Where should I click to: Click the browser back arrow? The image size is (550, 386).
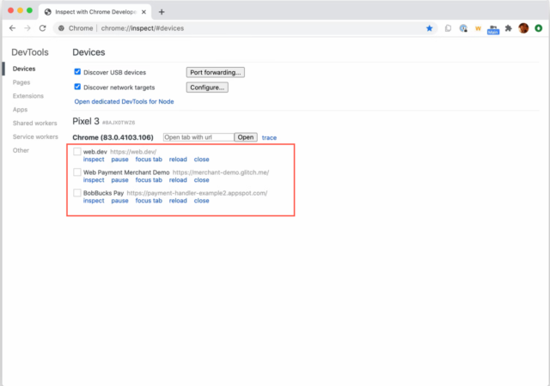pyautogui.click(x=9, y=28)
